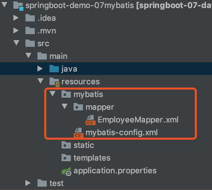Screen dimensions: 212x190
Task: Click the main folder icon
Action: coord(42,56)
